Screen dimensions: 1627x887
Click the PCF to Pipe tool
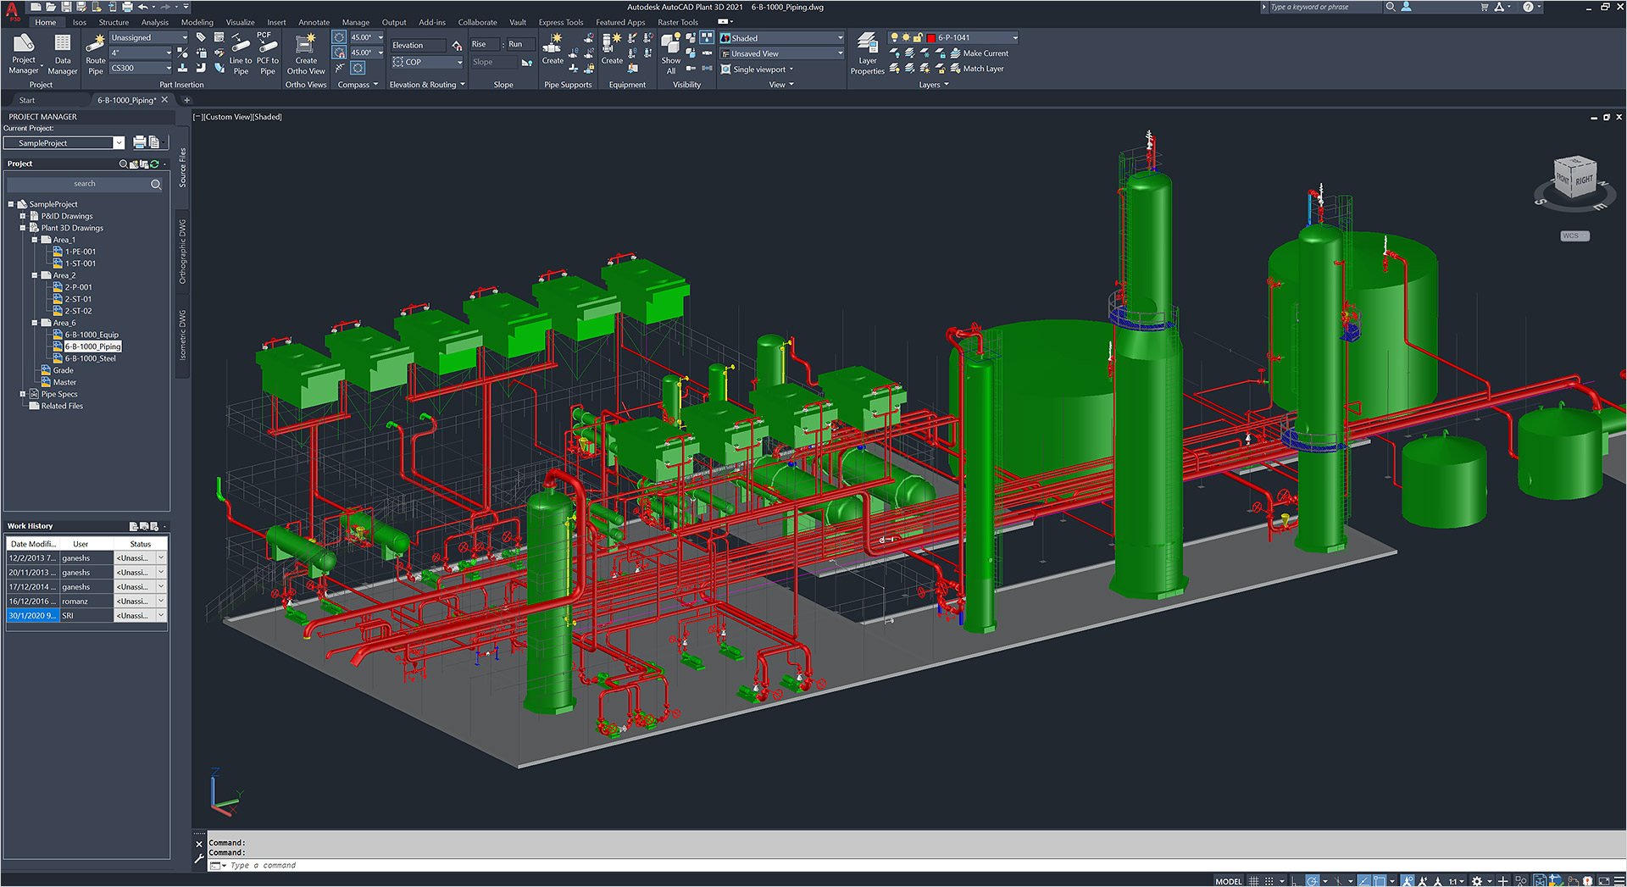tap(267, 53)
